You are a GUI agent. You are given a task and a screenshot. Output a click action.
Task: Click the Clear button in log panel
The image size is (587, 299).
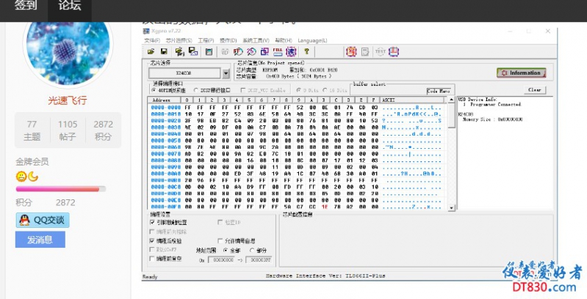coord(534,90)
